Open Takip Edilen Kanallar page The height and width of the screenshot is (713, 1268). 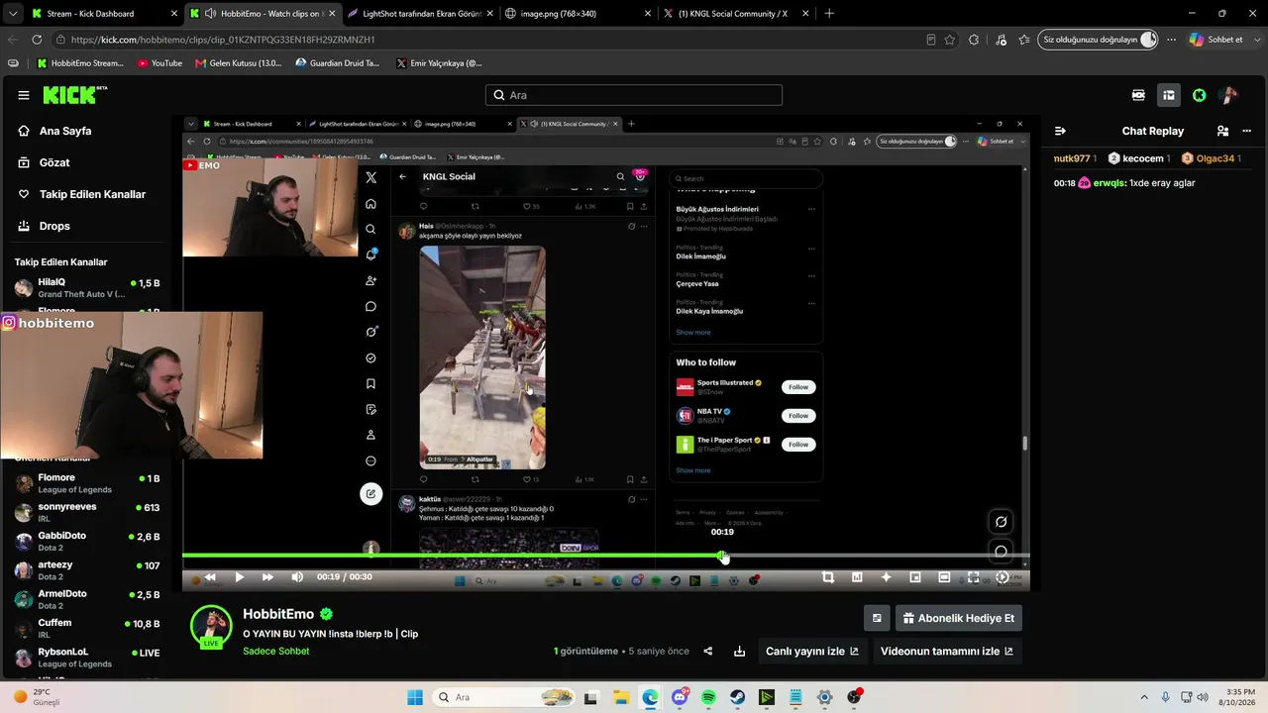click(91, 194)
